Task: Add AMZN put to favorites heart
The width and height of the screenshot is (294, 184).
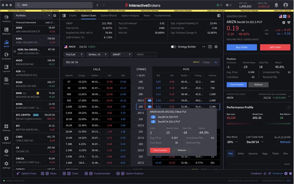Action: (x=289, y=23)
